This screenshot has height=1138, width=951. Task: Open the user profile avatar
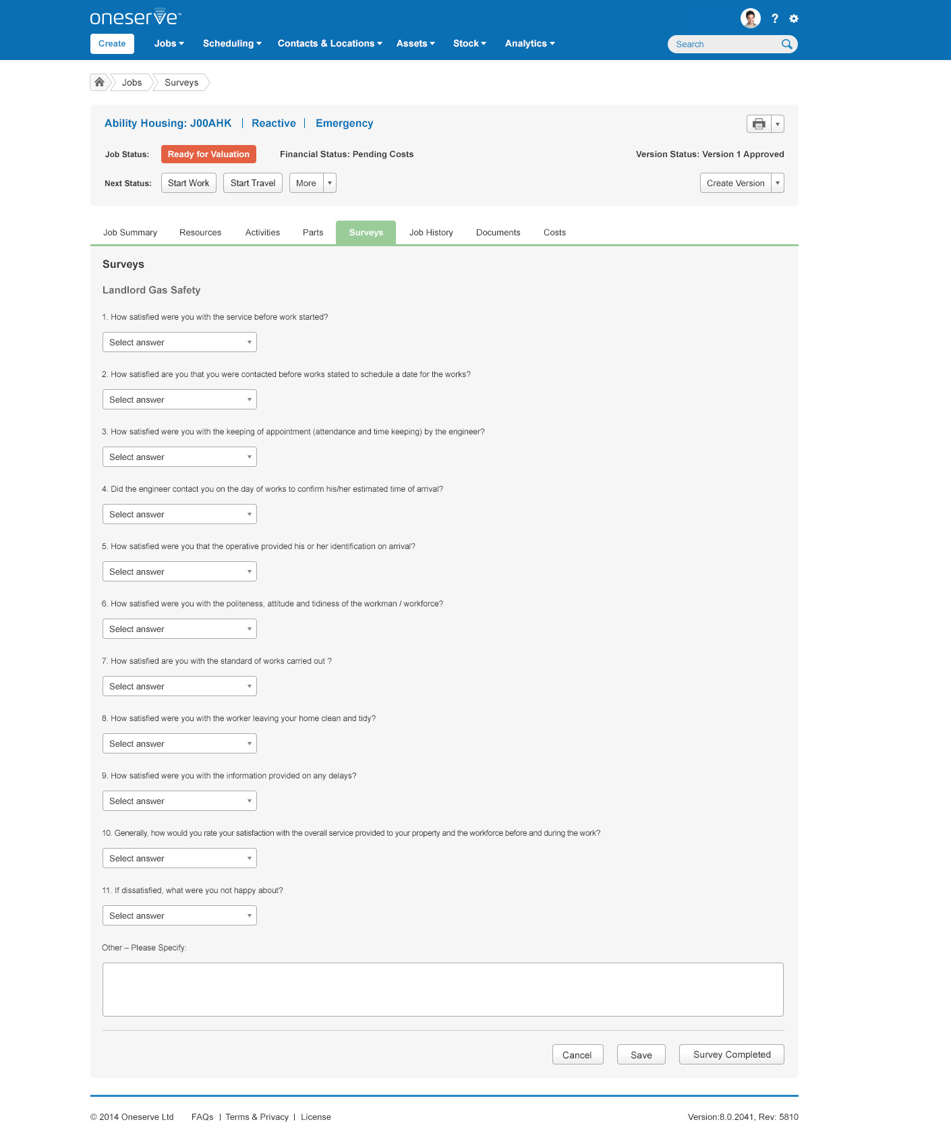750,18
